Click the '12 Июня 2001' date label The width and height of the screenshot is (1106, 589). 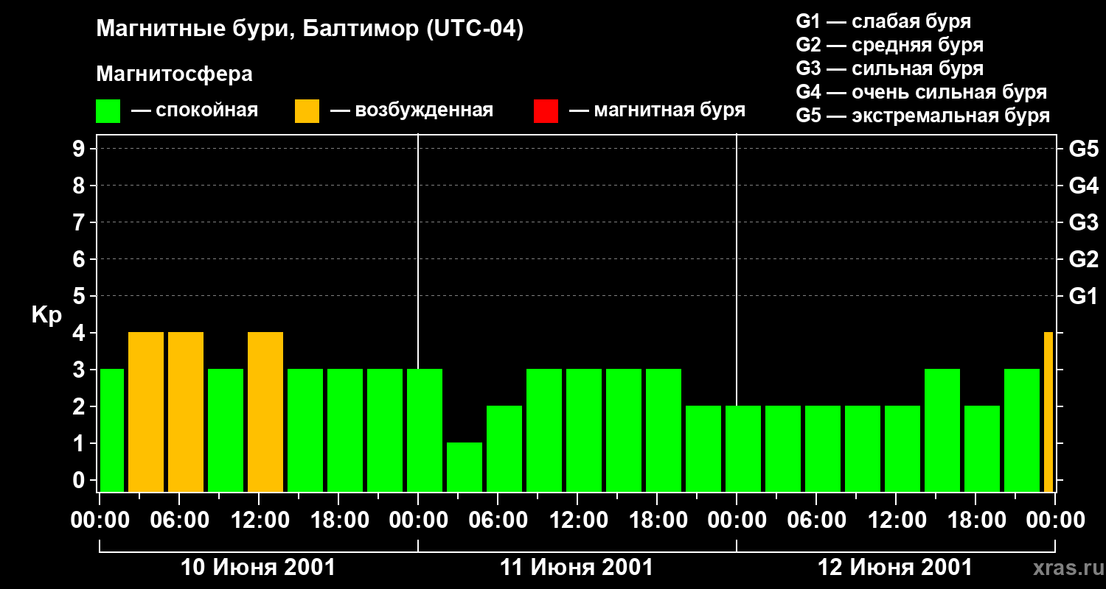coord(895,568)
